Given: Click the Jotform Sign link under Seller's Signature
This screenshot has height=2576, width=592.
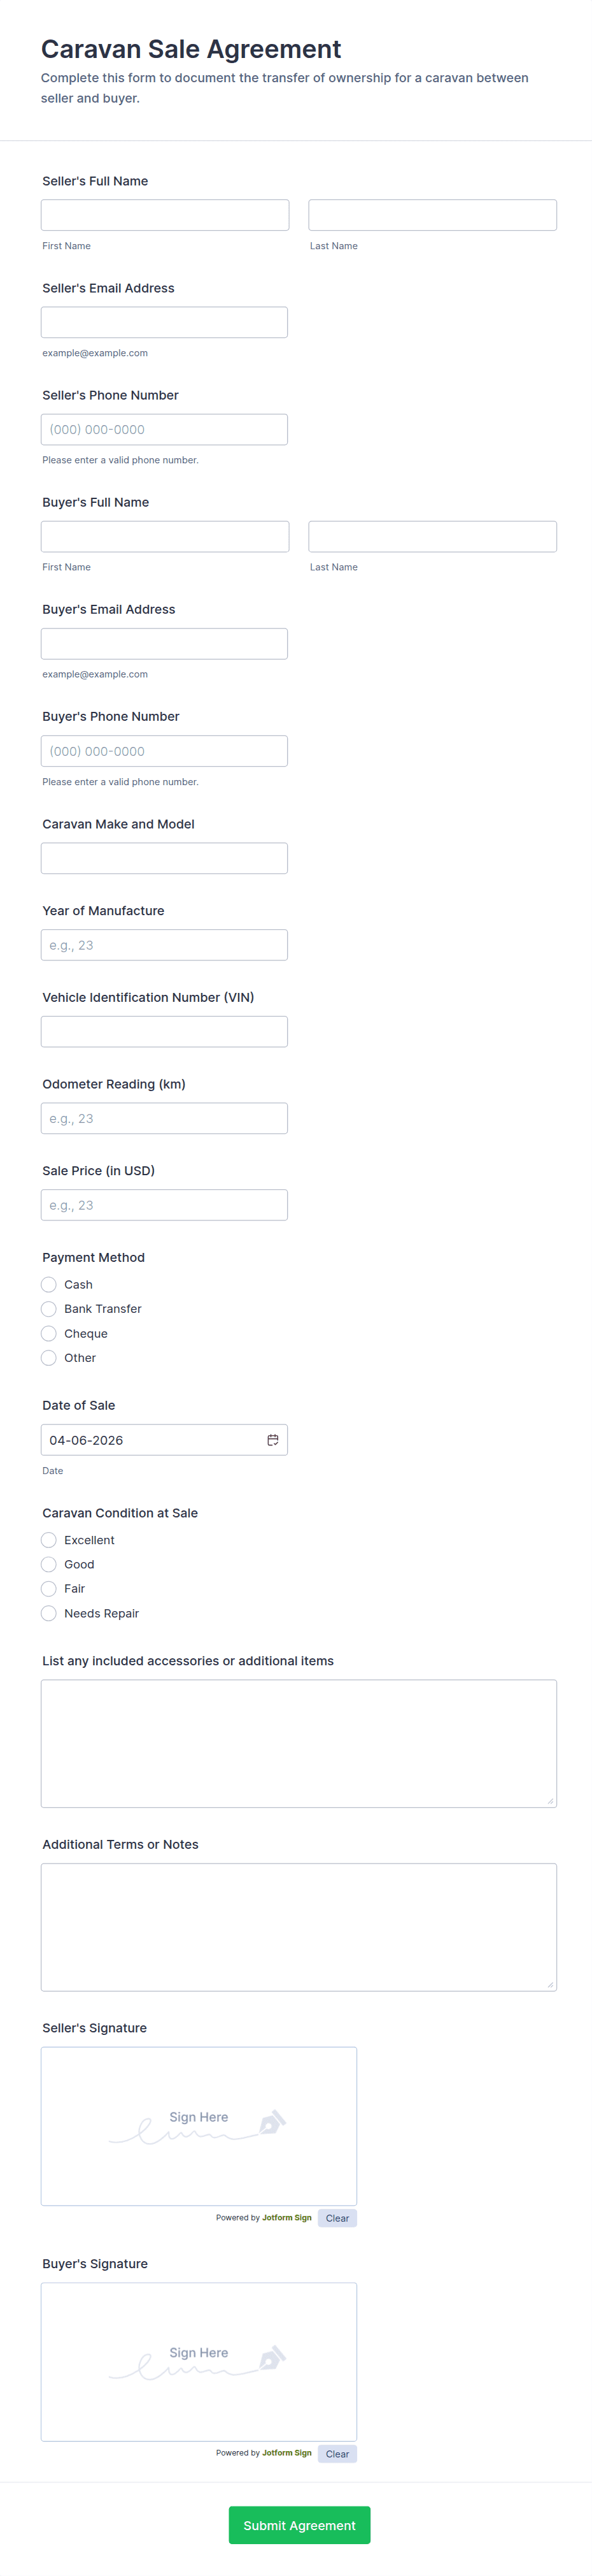Looking at the screenshot, I should tap(286, 2218).
